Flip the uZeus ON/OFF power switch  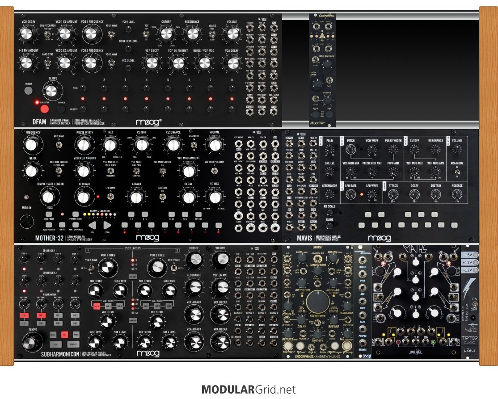[474, 304]
